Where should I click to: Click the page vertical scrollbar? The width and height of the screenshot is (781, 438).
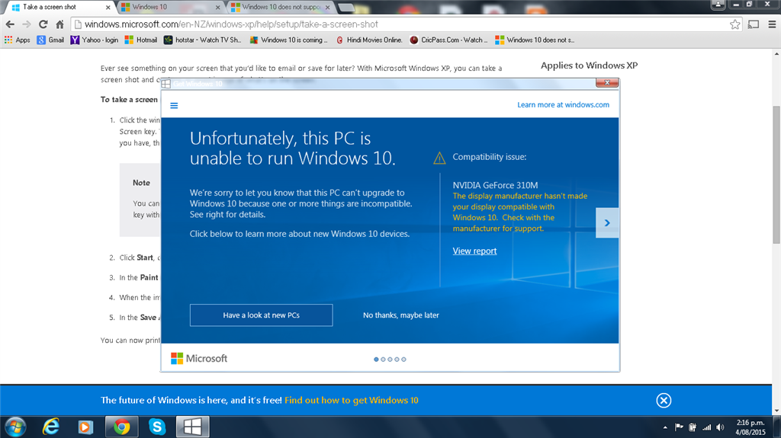[776, 174]
